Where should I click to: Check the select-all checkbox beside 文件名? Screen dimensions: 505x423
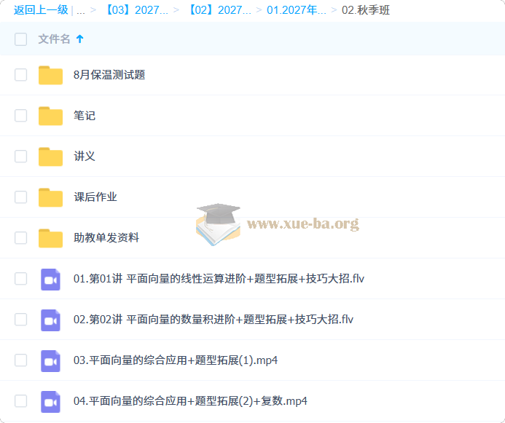[20, 39]
